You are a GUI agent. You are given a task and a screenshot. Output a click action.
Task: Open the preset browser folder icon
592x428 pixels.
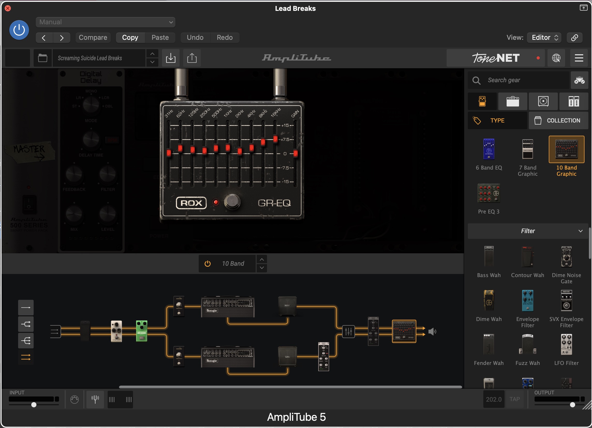(42, 58)
